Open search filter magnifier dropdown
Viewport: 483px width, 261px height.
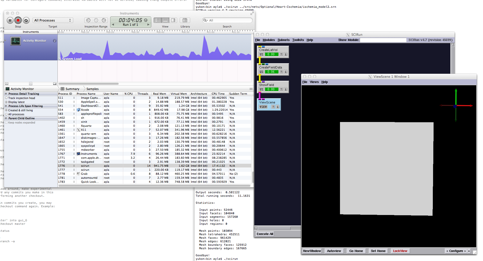pyautogui.click(x=205, y=20)
